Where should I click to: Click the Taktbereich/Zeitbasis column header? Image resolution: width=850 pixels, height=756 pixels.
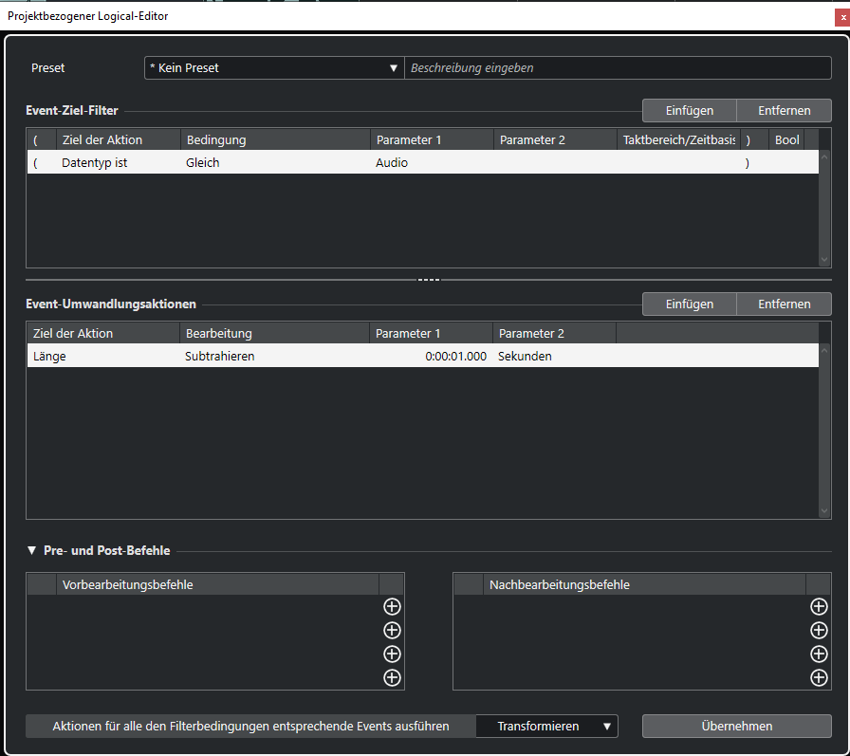tap(678, 139)
